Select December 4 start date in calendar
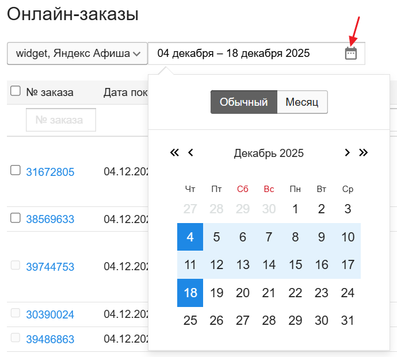This screenshot has height=357, width=397. [x=190, y=237]
